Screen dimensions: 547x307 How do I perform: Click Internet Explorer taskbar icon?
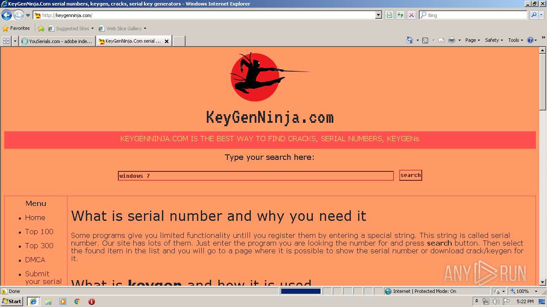(33, 301)
